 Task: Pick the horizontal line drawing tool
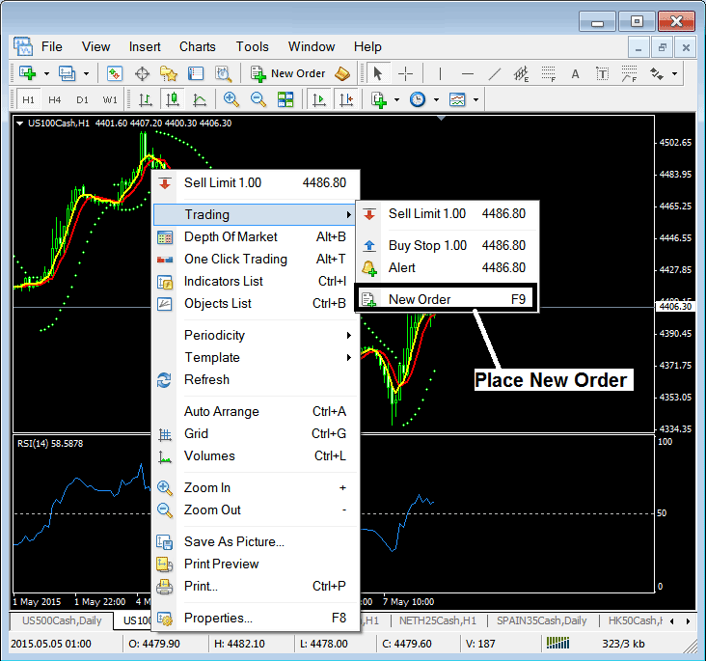(468, 73)
